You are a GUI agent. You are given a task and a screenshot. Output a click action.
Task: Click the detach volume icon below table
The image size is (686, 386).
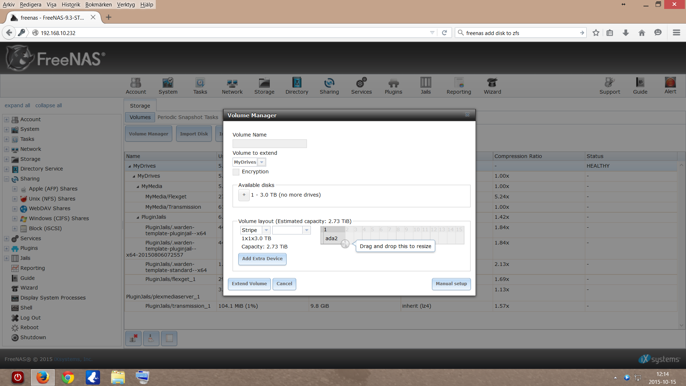click(134, 338)
